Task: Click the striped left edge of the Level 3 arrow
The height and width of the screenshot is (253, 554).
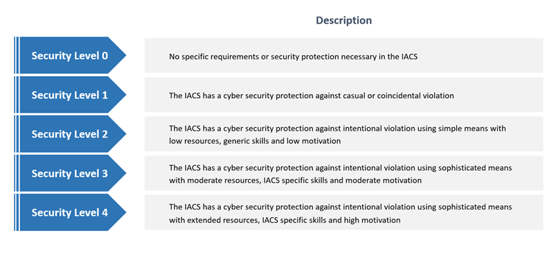Action: coord(17,173)
